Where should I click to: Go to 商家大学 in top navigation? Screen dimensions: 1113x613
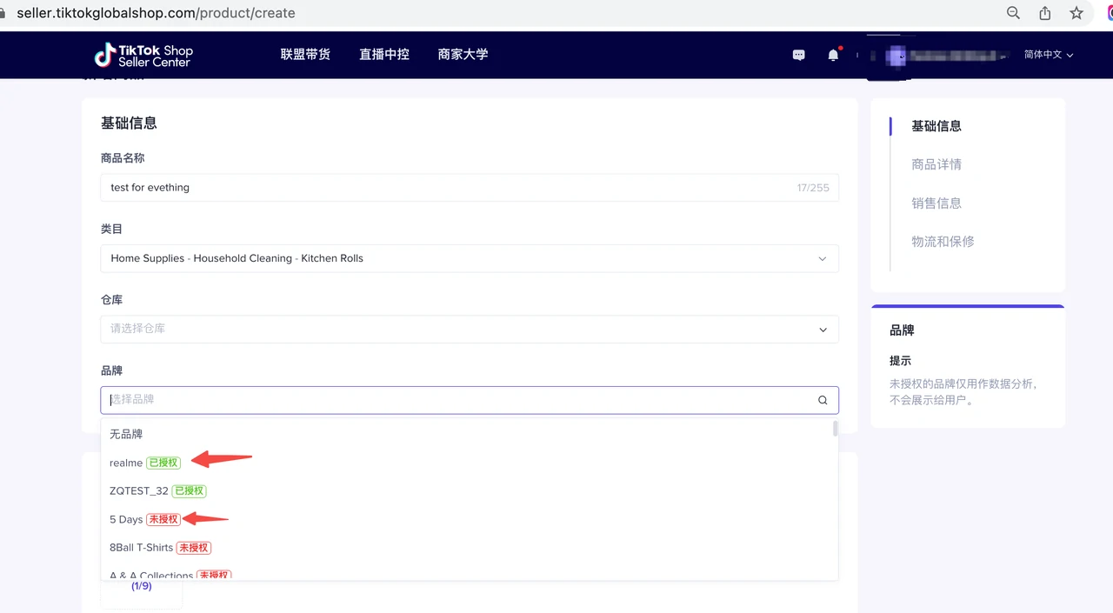pyautogui.click(x=463, y=54)
